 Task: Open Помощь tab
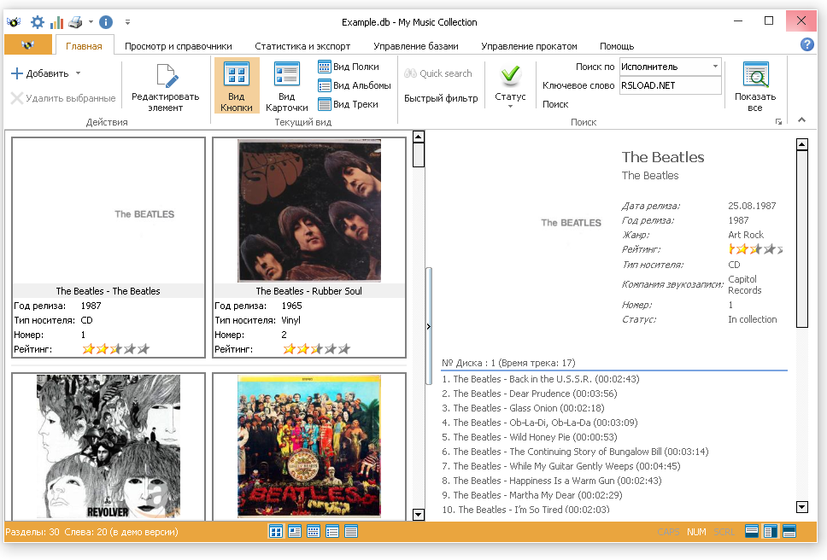click(x=617, y=46)
